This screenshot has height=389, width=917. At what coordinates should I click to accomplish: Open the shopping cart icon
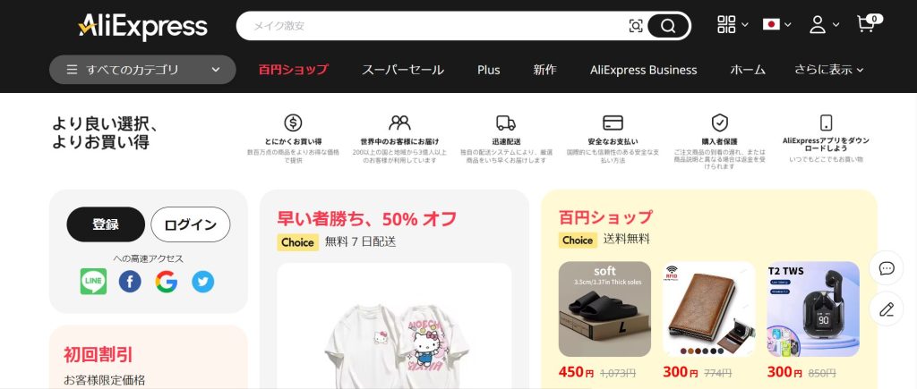pos(869,23)
